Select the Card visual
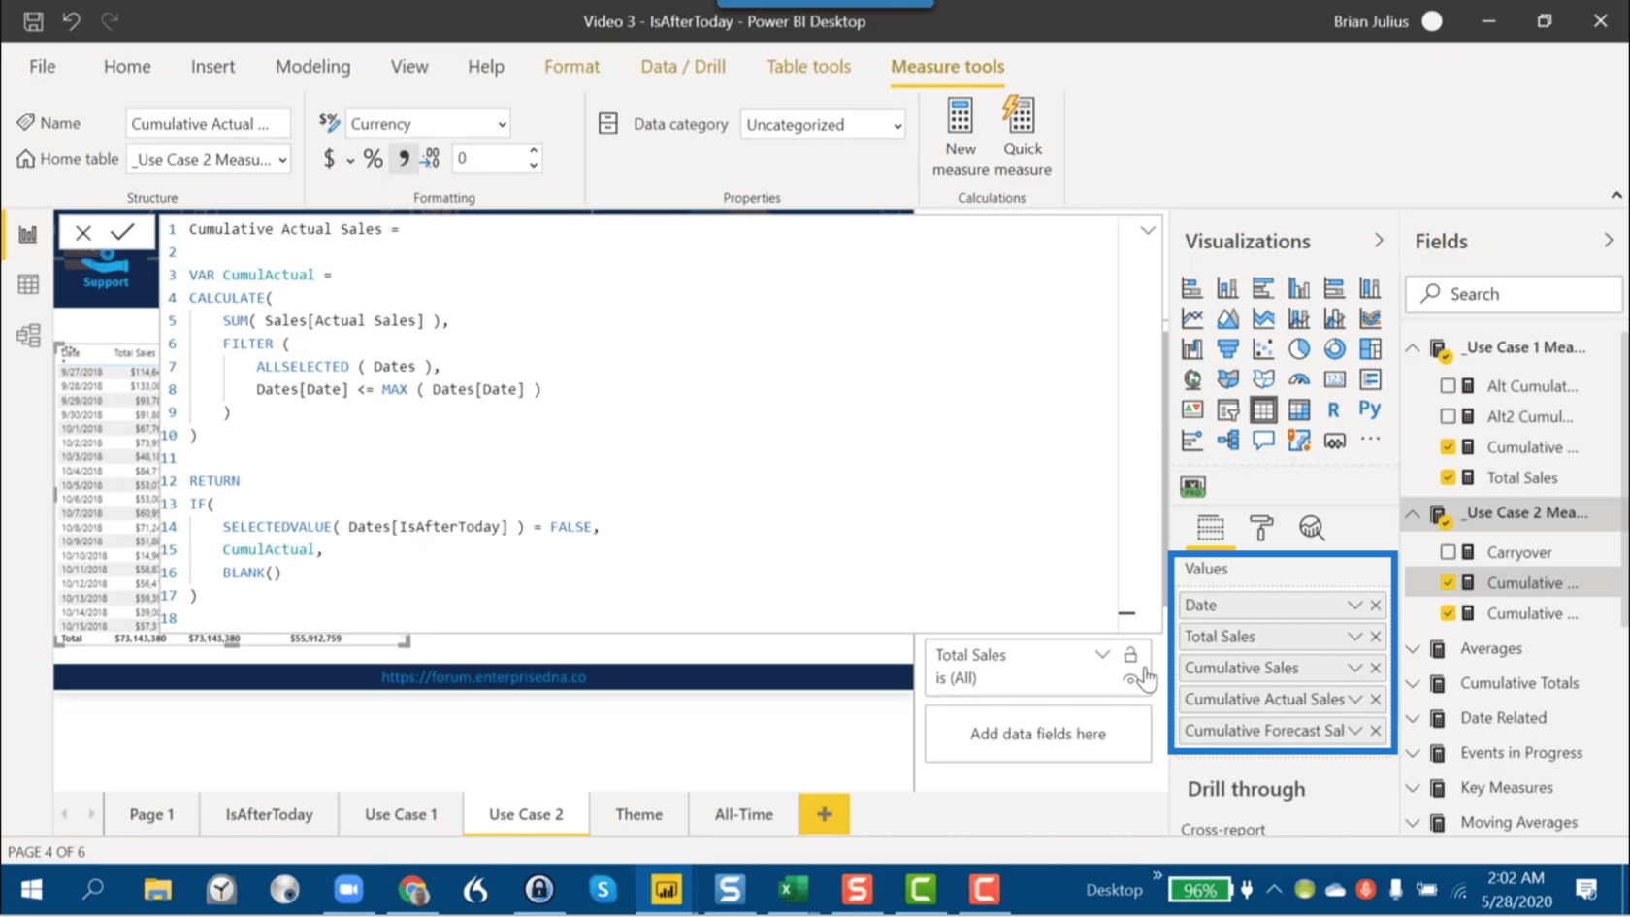Viewport: 1630px width, 917px height. (1335, 379)
